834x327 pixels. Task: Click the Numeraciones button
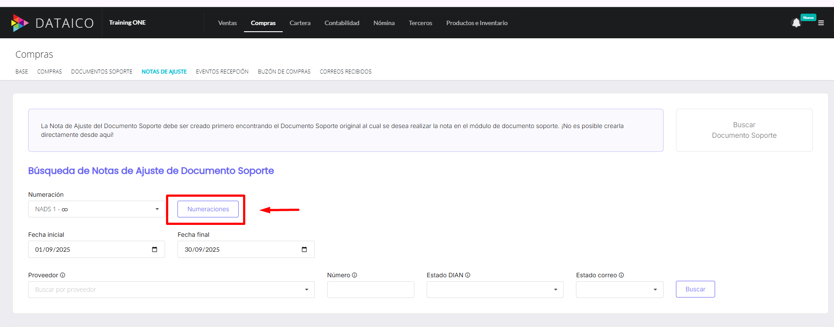click(208, 209)
